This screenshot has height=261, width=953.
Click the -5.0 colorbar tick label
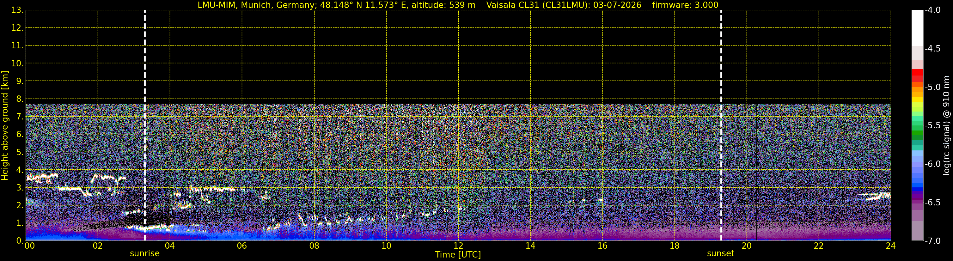click(932, 87)
